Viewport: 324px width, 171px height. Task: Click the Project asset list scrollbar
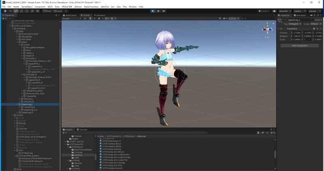(x=275, y=154)
